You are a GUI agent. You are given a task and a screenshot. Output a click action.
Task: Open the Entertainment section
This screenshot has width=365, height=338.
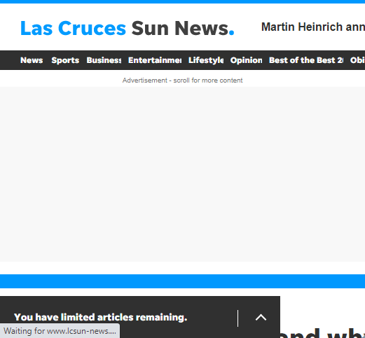click(155, 60)
